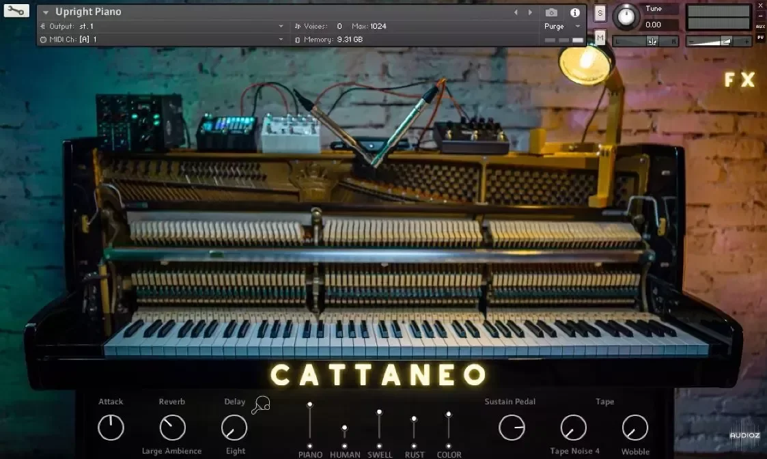Screen dimensions: 767x459
Task: Change delay time Eight
Action: (x=235, y=451)
